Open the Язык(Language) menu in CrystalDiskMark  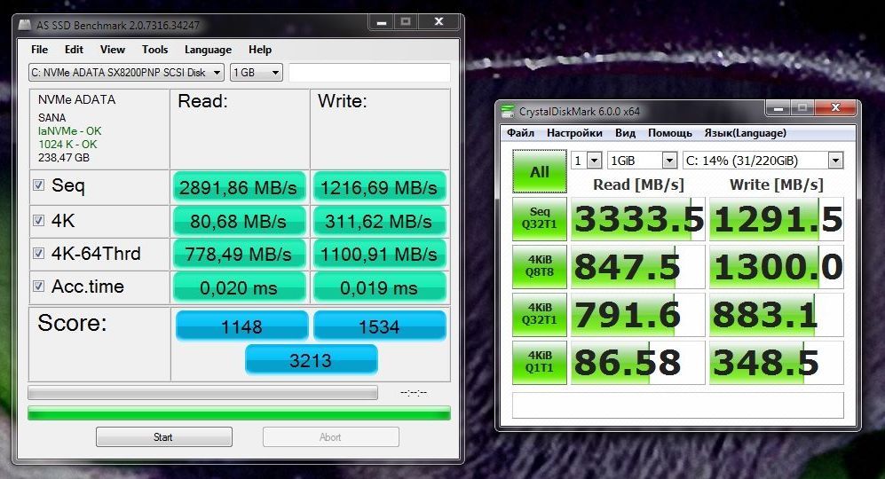click(x=745, y=133)
